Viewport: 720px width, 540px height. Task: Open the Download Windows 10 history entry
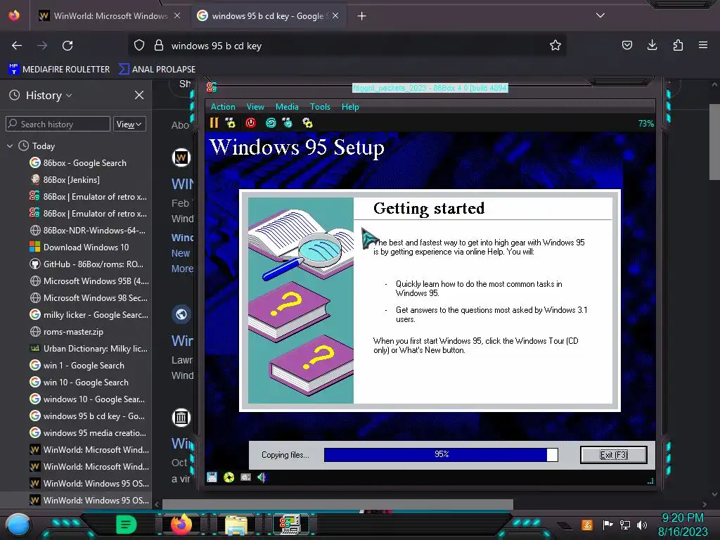pyautogui.click(x=79, y=247)
